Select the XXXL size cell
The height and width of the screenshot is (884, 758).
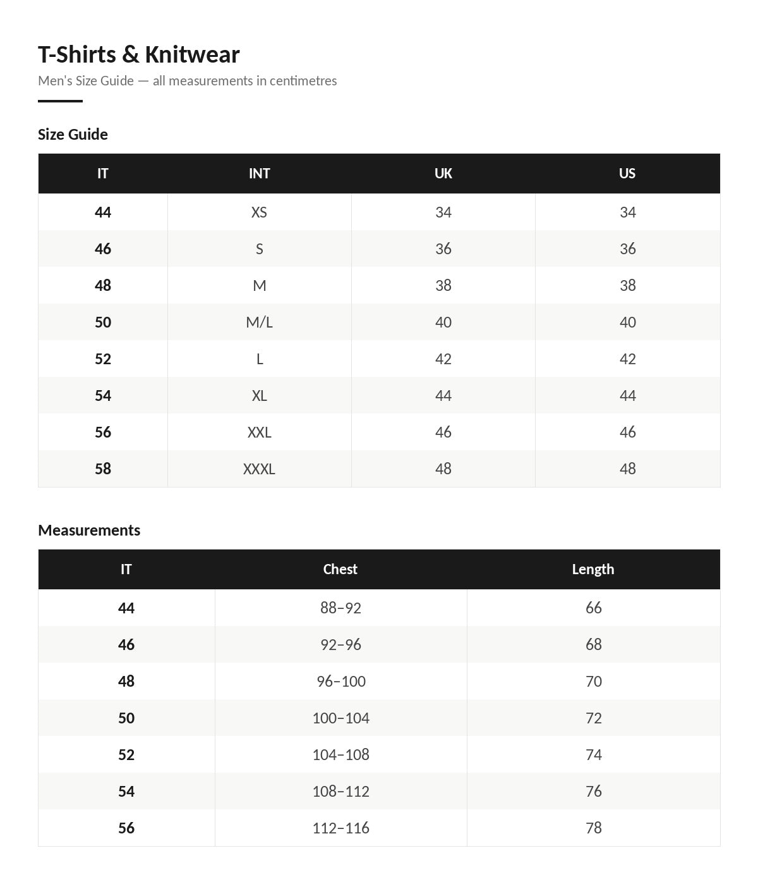click(259, 469)
